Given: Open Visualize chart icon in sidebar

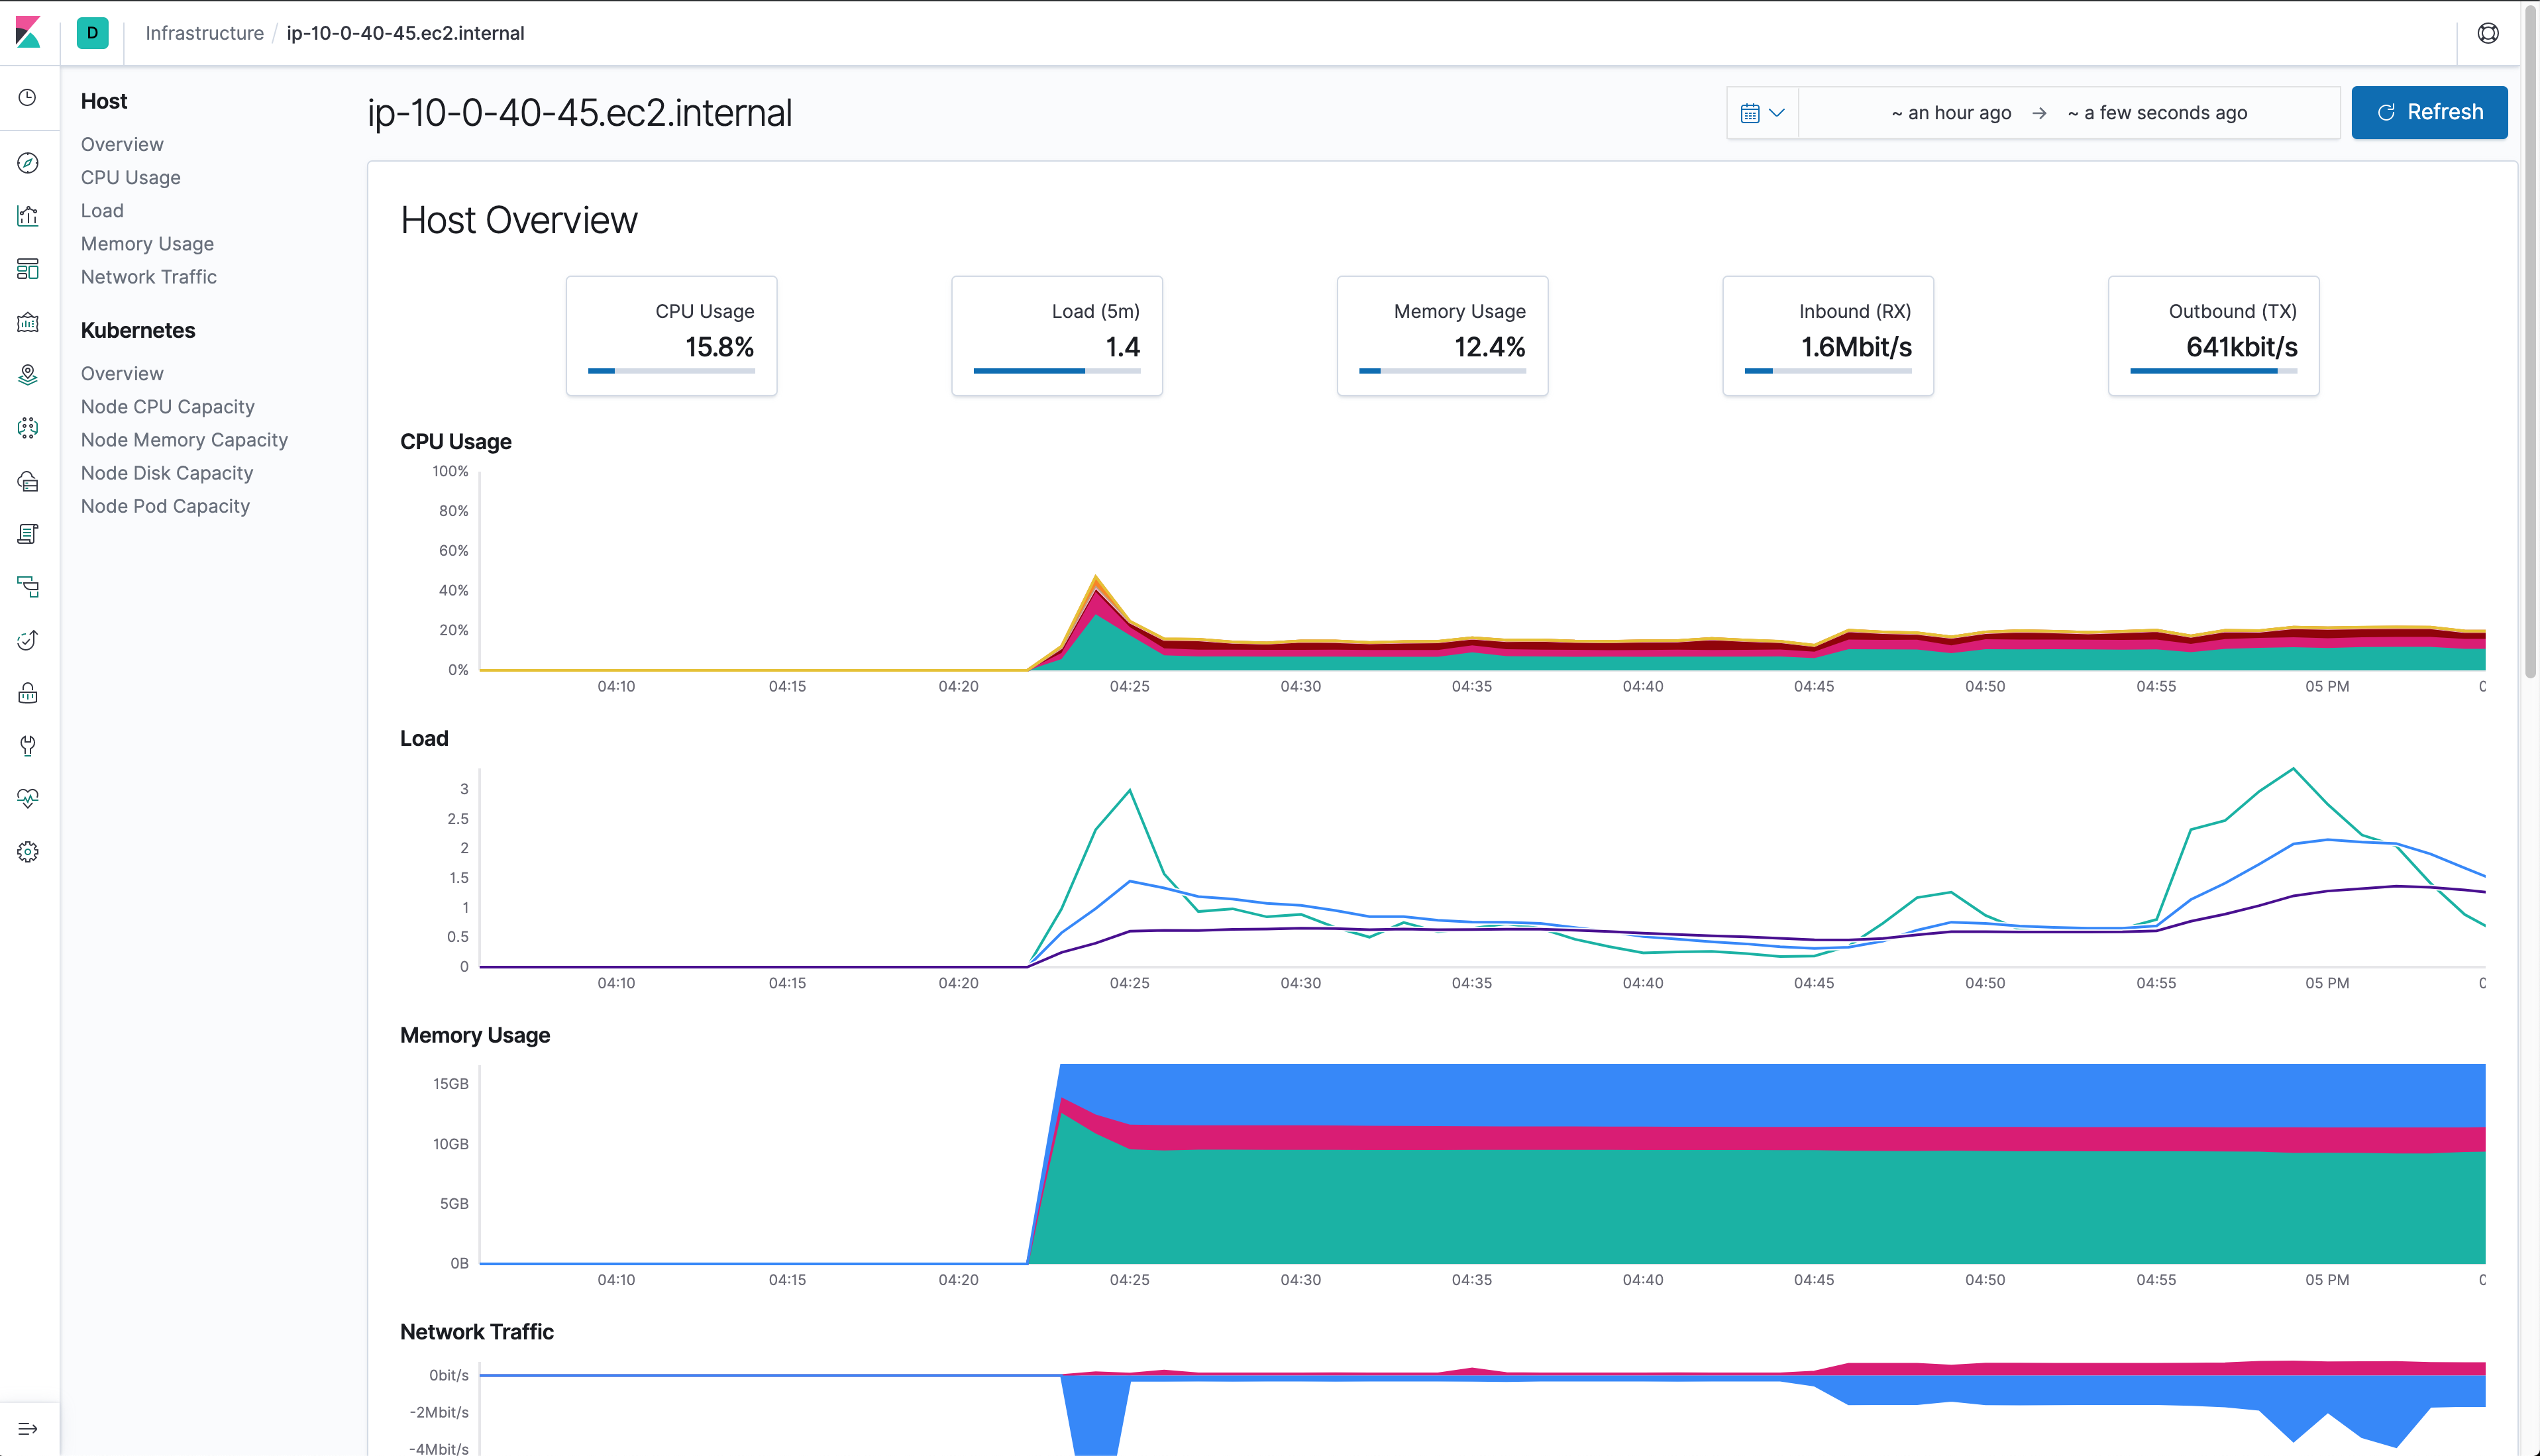Looking at the screenshot, I should point(28,216).
